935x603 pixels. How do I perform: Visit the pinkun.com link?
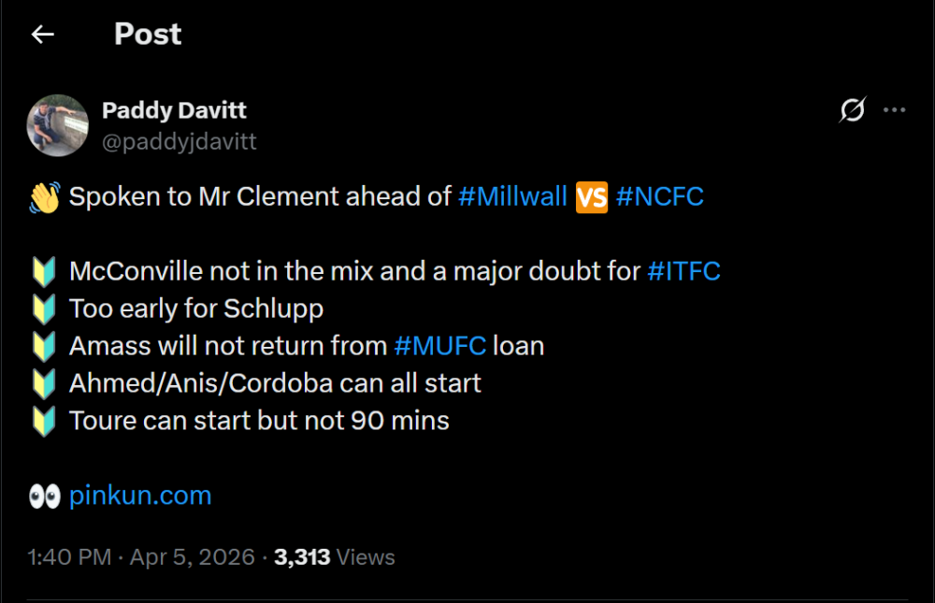[x=140, y=495]
